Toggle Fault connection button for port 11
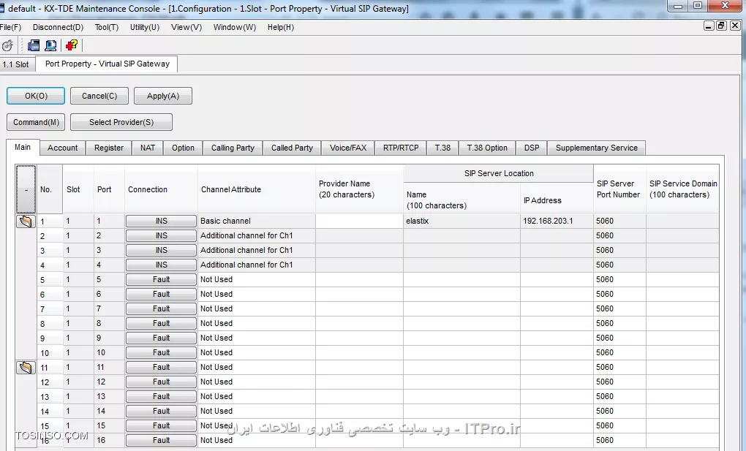Image resolution: width=746 pixels, height=451 pixels. 162,367
